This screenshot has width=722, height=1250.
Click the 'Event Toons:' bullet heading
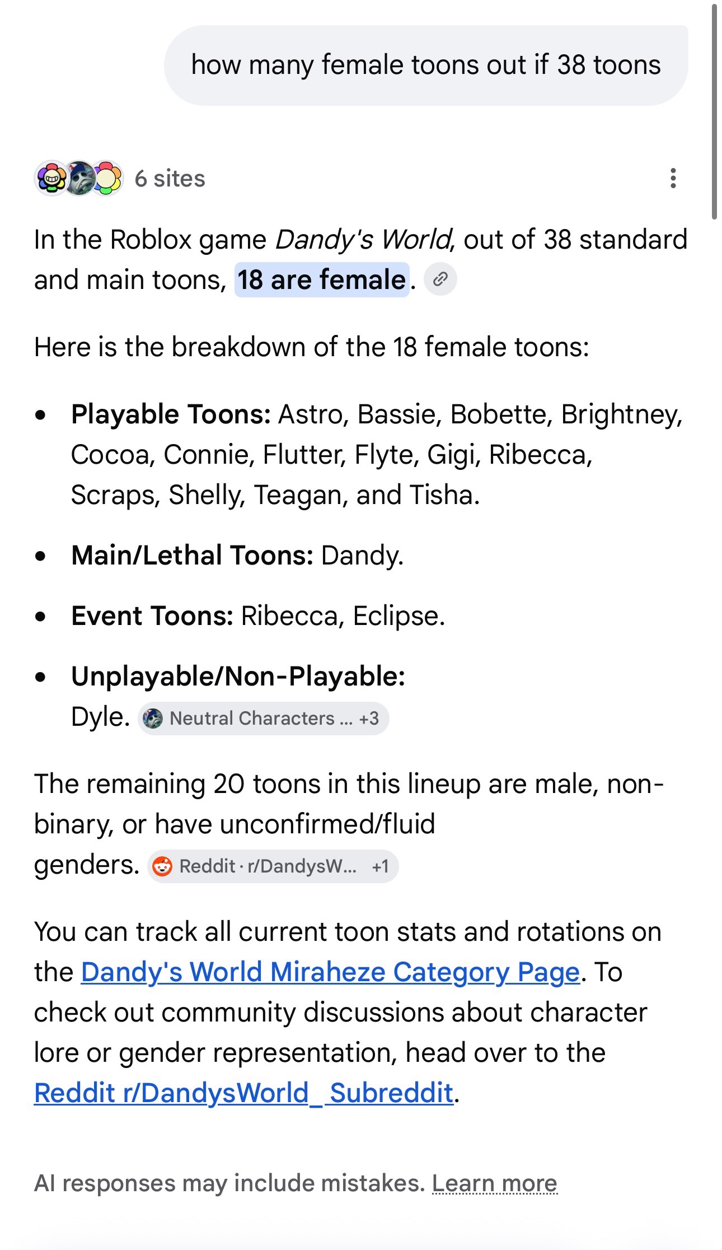pos(152,616)
